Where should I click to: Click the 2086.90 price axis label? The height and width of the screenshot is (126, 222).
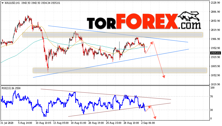(x=215, y=12)
